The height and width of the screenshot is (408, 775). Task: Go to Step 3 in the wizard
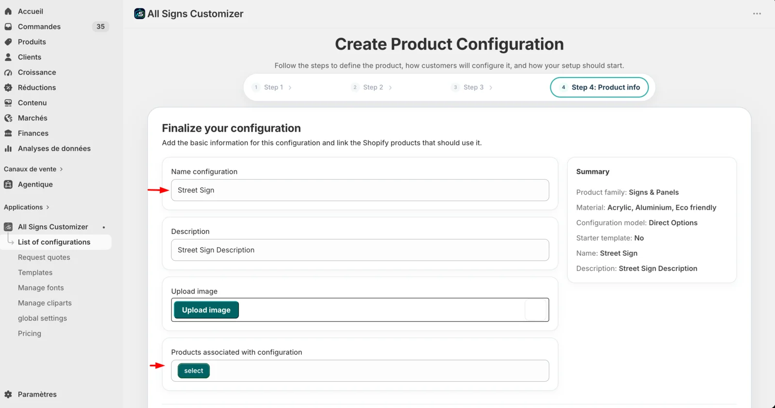(x=472, y=87)
